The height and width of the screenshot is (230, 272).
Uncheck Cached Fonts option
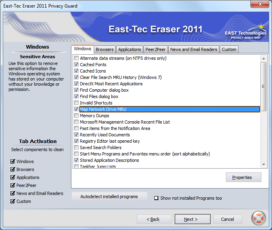coord(76,64)
